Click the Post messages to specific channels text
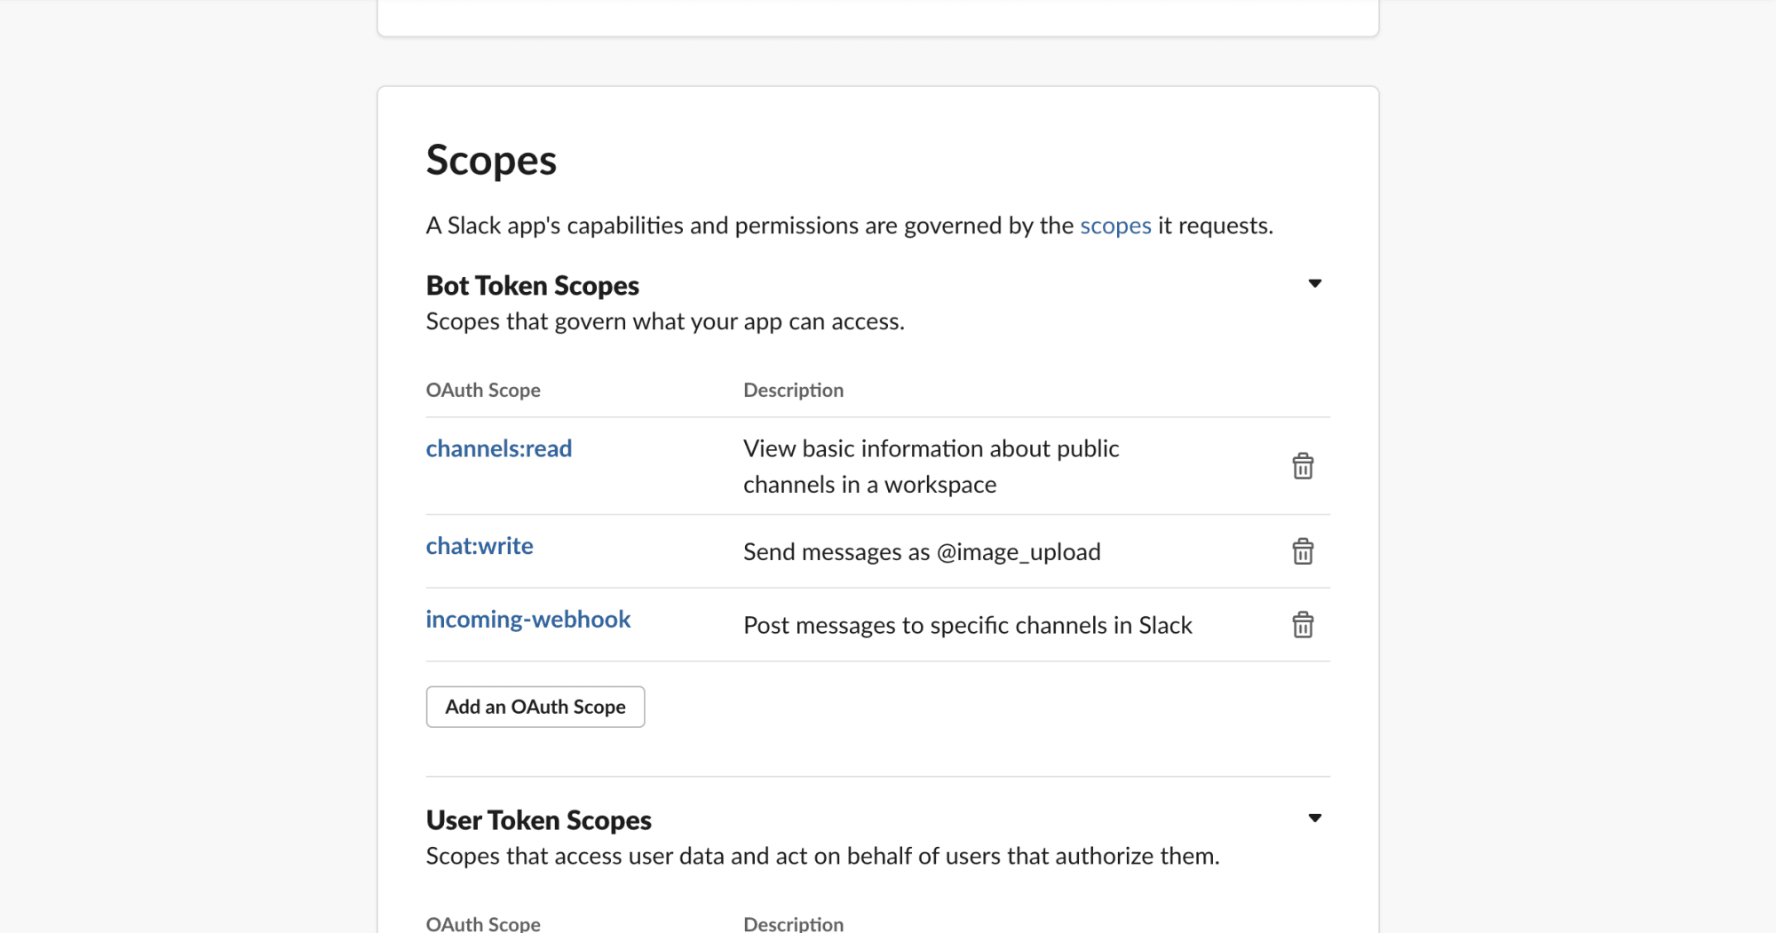The width and height of the screenshot is (1776, 933). [x=967, y=626]
